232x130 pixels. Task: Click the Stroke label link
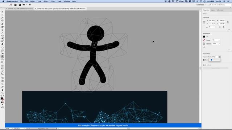click(x=208, y=40)
